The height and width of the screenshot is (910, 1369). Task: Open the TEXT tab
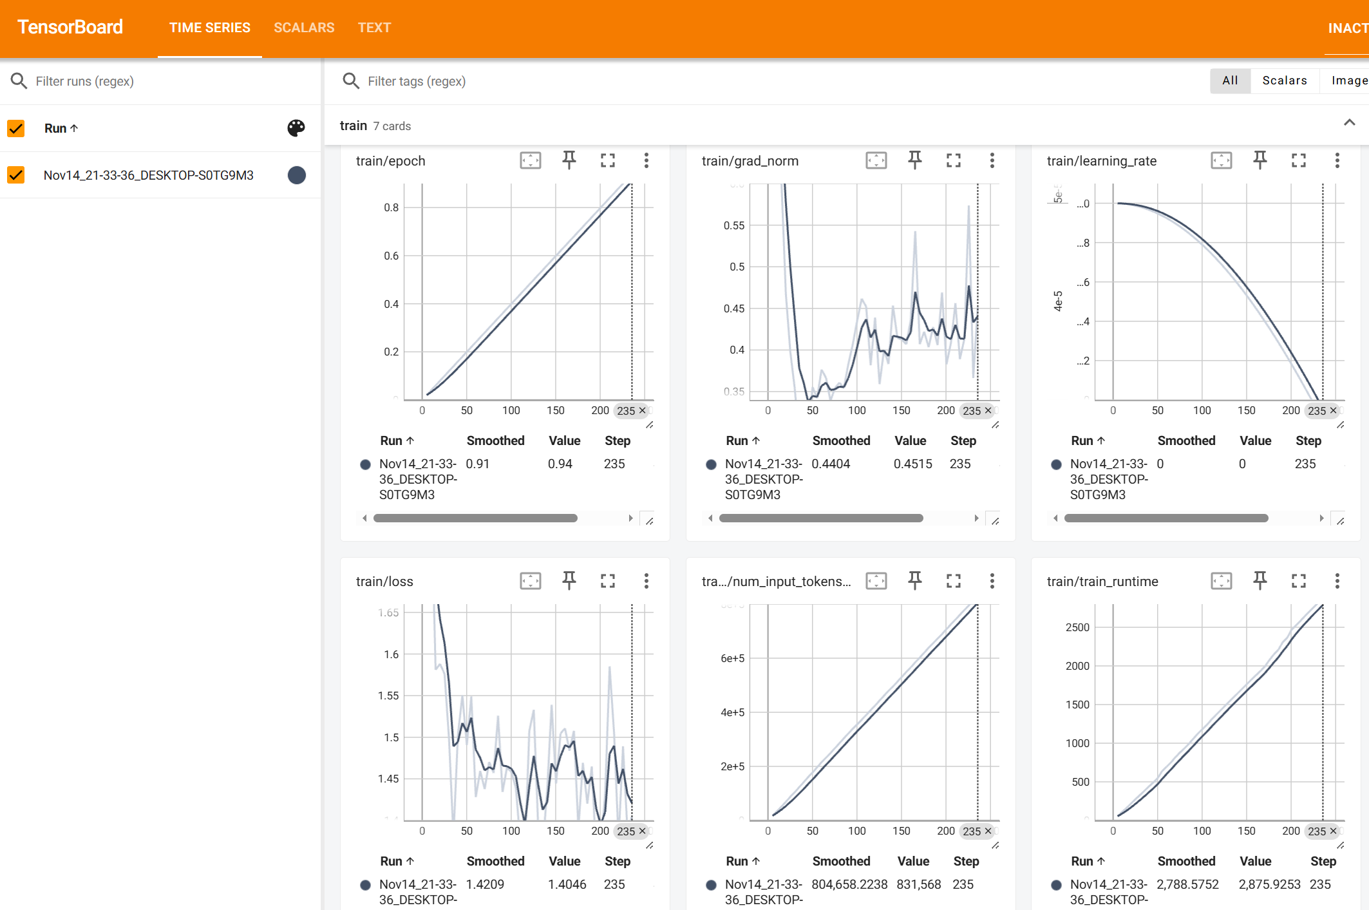click(374, 28)
